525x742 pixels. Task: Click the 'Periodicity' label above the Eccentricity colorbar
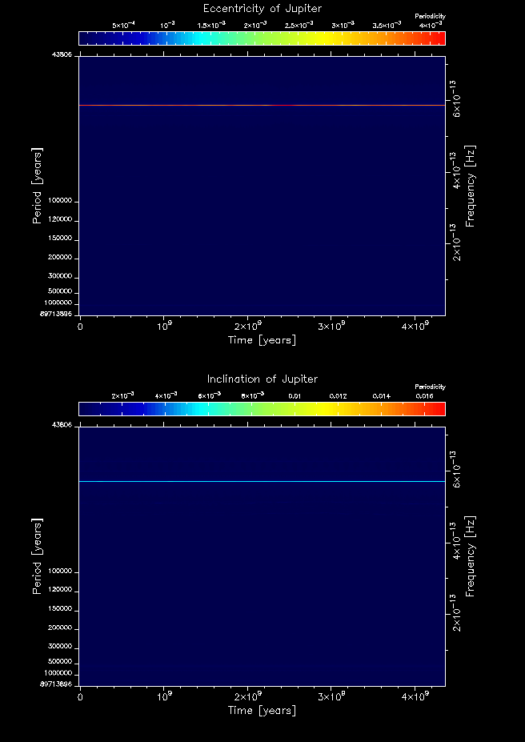[x=430, y=16]
